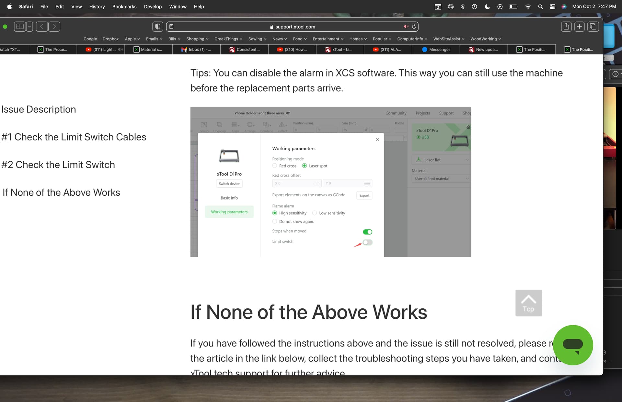622x402 pixels.
Task: Show the tab overview
Action: 593,27
